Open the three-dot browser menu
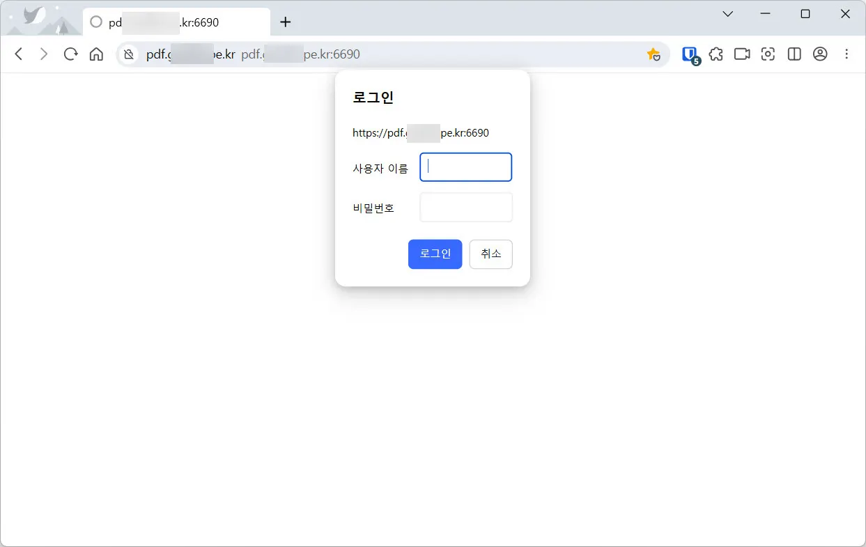Screen dimensions: 866x547 click(846, 54)
